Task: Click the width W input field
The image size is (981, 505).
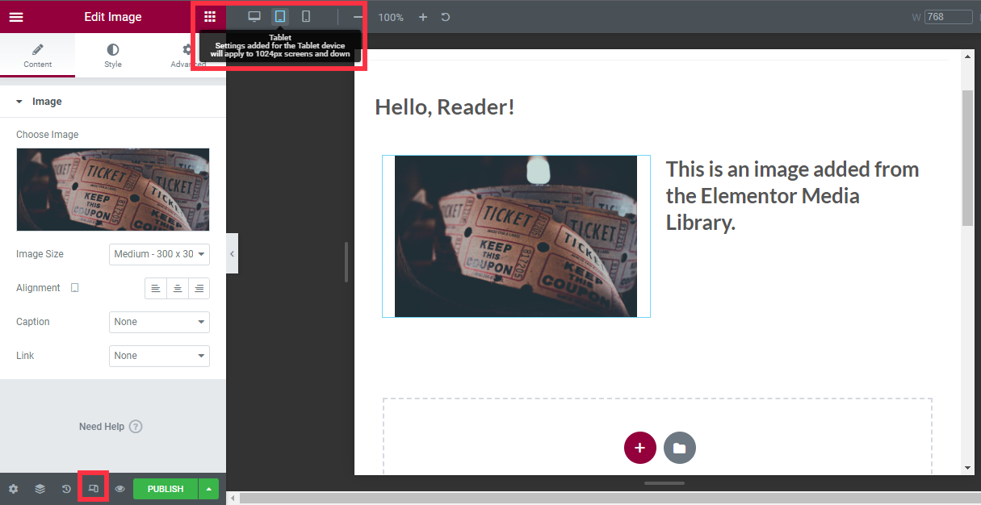Action: click(x=948, y=17)
